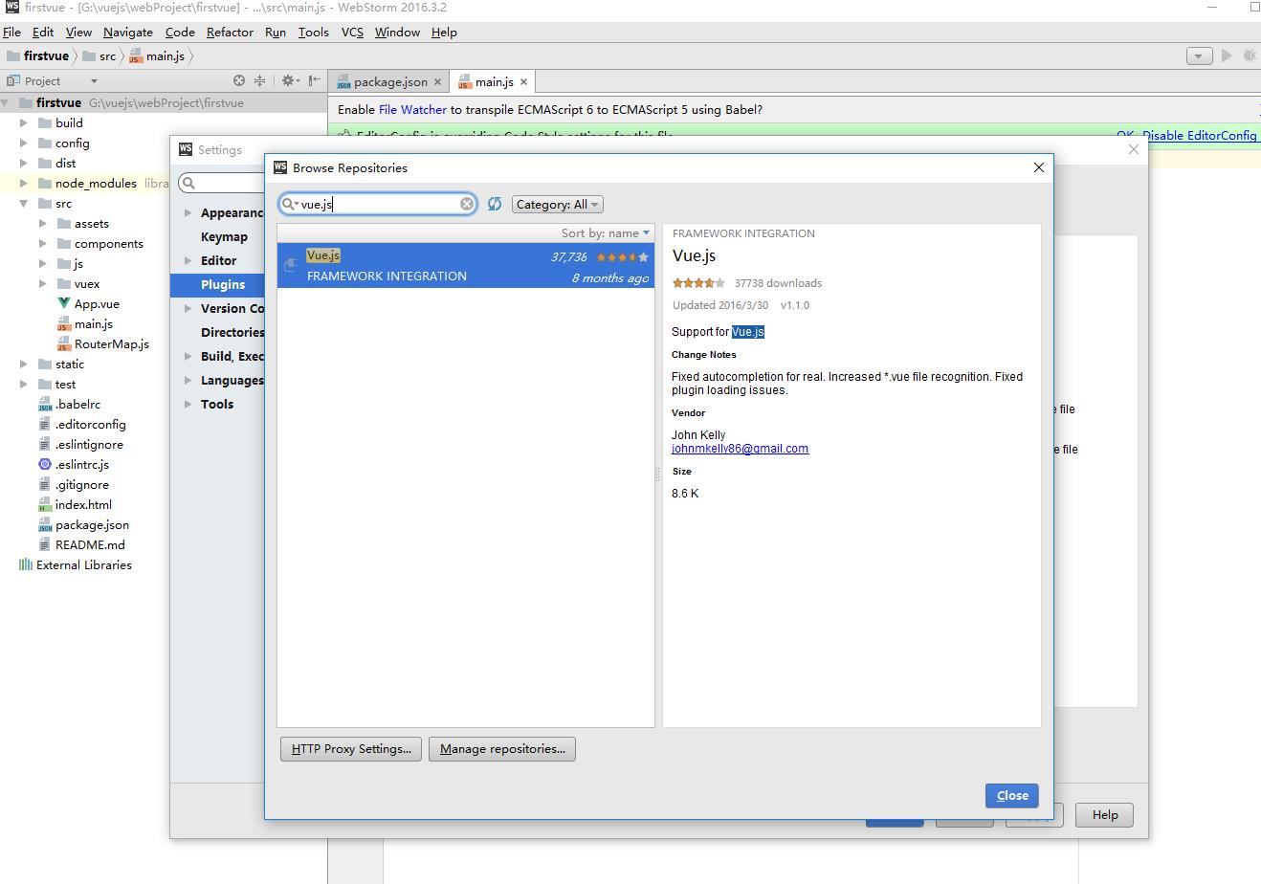
Task: Click Help button in Settings
Action: pos(1105,815)
